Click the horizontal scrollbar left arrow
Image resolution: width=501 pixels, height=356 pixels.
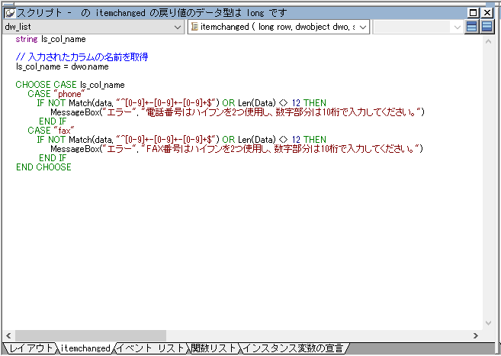tap(8, 335)
